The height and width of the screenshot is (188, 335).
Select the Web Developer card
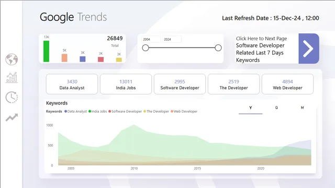tap(287, 84)
